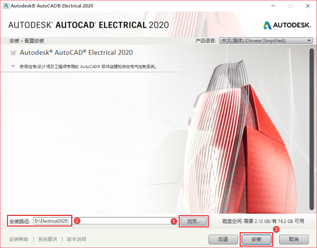Click the 安装路径 label
317x248 pixels.
pyautogui.click(x=20, y=221)
